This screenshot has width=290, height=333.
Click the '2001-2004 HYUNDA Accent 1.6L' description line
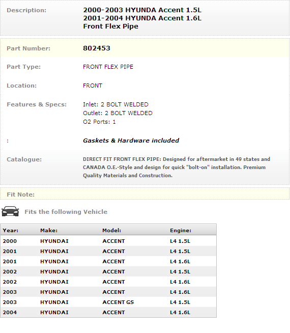tap(142, 18)
